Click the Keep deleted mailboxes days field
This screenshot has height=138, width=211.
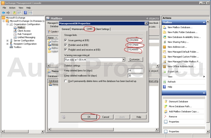[135, 75]
